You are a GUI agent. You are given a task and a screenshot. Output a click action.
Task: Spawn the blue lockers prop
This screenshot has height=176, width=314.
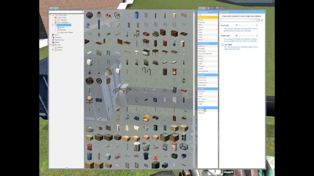click(156, 128)
